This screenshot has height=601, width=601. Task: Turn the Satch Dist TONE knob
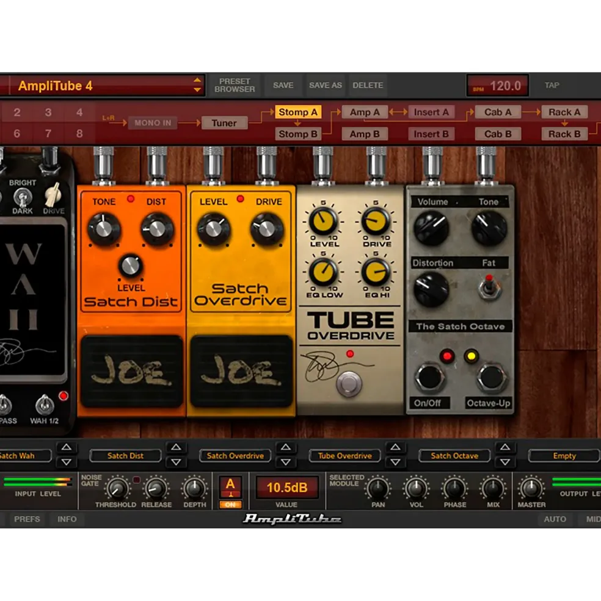click(x=104, y=229)
